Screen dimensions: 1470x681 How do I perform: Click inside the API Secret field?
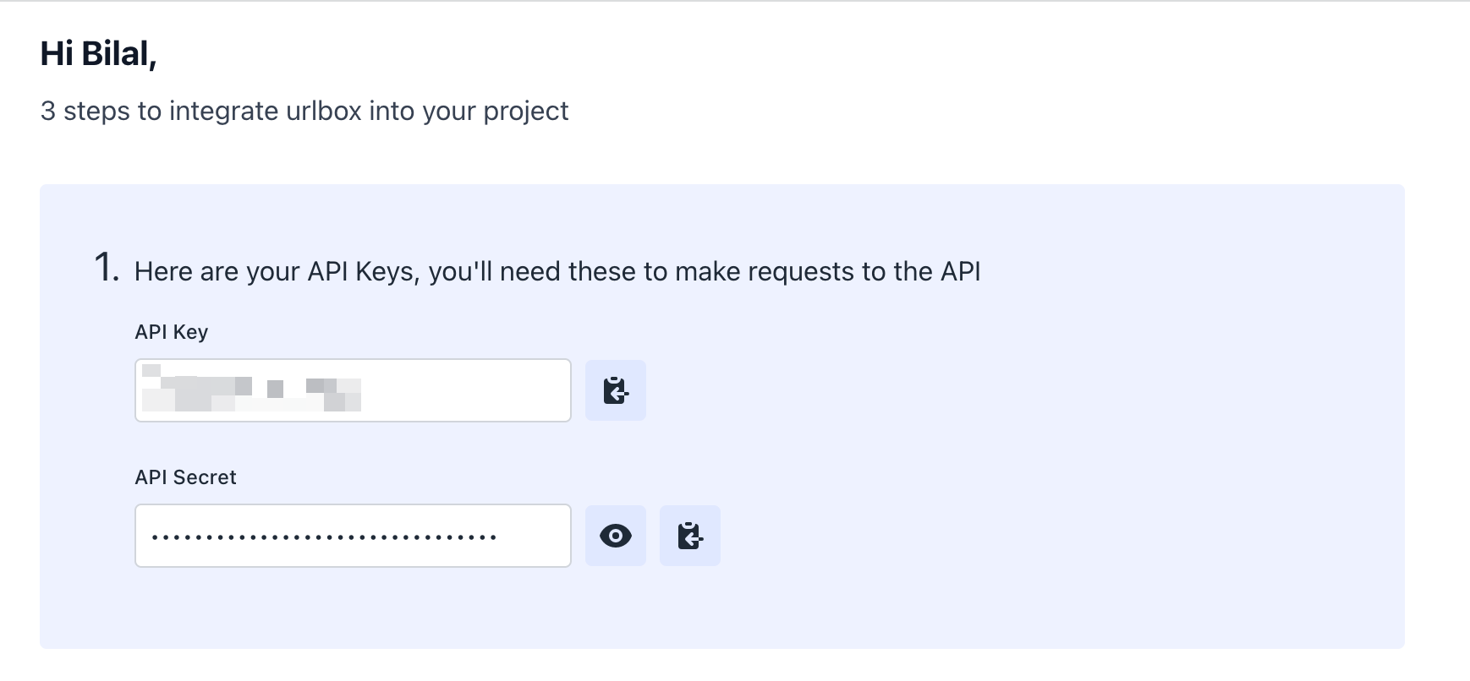[x=533, y=536]
